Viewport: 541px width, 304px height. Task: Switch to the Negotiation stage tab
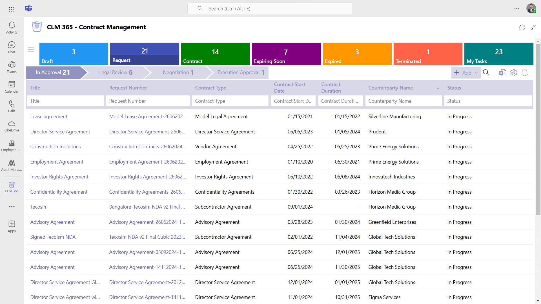(178, 72)
